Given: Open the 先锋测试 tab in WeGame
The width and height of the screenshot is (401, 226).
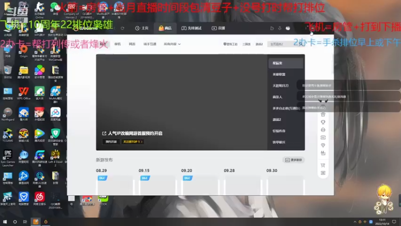Looking at the screenshot, I should click(191, 28).
